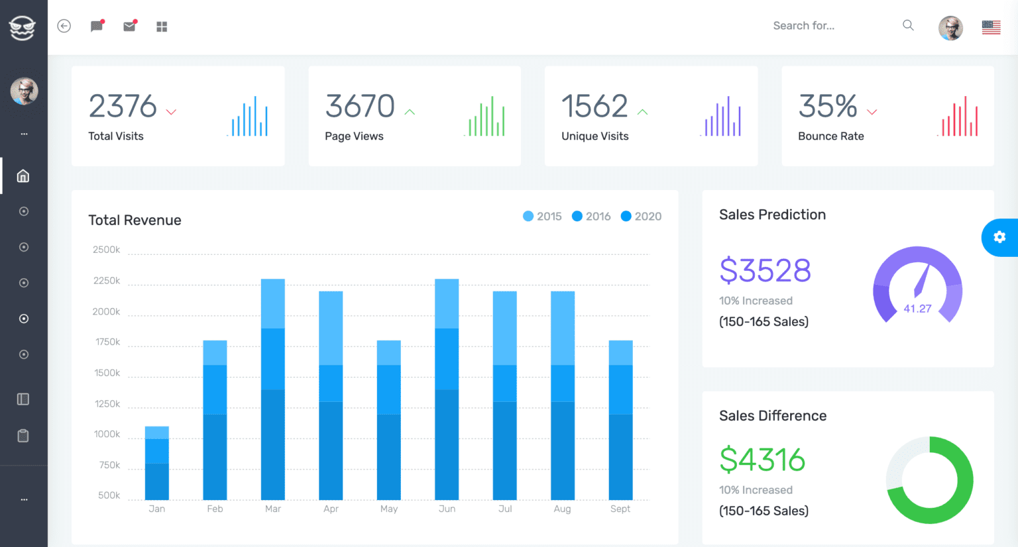Screen dimensions: 1018x547
Task: Click the search magnifier icon
Action: [908, 25]
